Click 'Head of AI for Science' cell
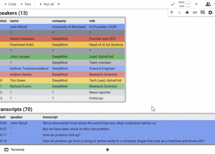The height and width of the screenshot is (154, 215). pos(106,45)
